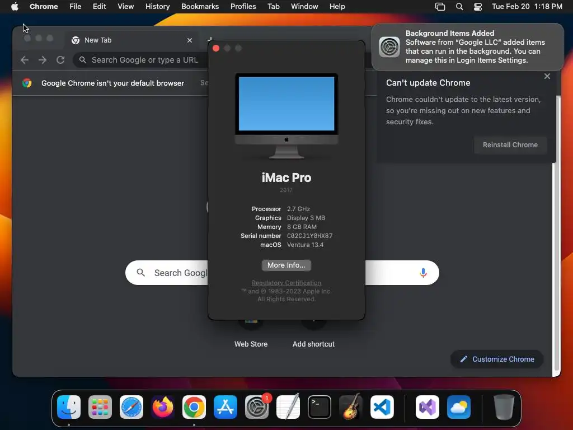Viewport: 573px width, 430px height.
Task: Launch Visual Studio Code from the Dock
Action: [x=382, y=407]
